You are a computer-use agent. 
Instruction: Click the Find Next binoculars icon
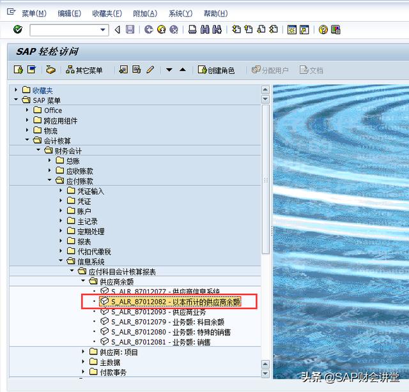pyautogui.click(x=217, y=29)
